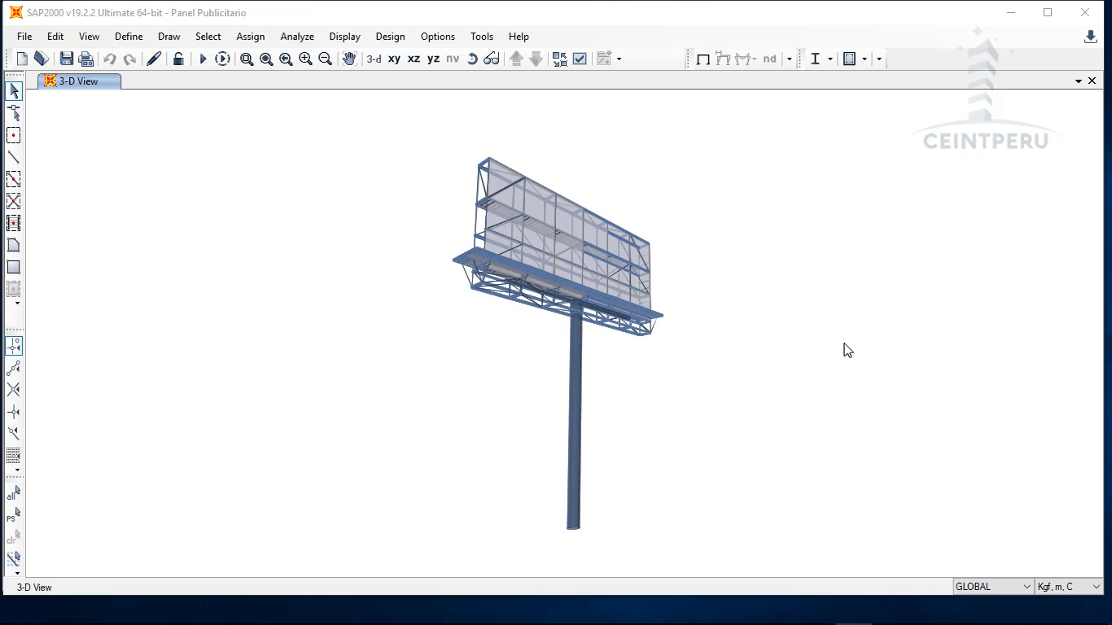Toggle the Set Display Options checkmark icon

tap(580, 59)
